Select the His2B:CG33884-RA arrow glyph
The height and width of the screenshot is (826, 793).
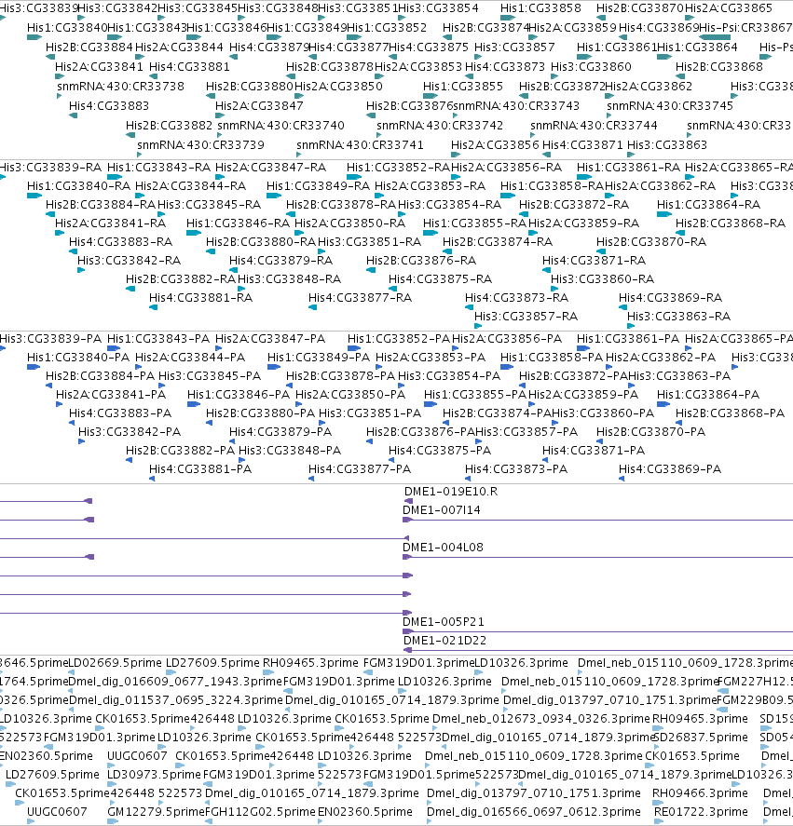[x=50, y=214]
